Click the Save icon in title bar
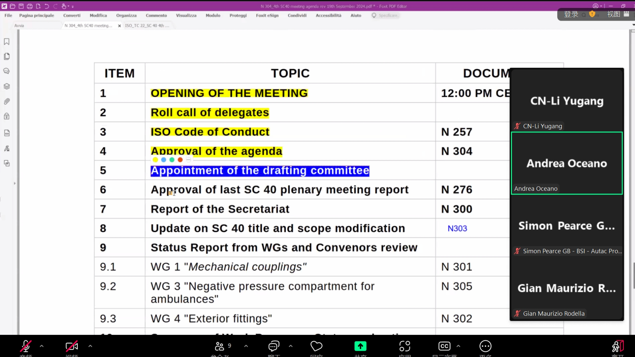This screenshot has width=635, height=357. 21,6
